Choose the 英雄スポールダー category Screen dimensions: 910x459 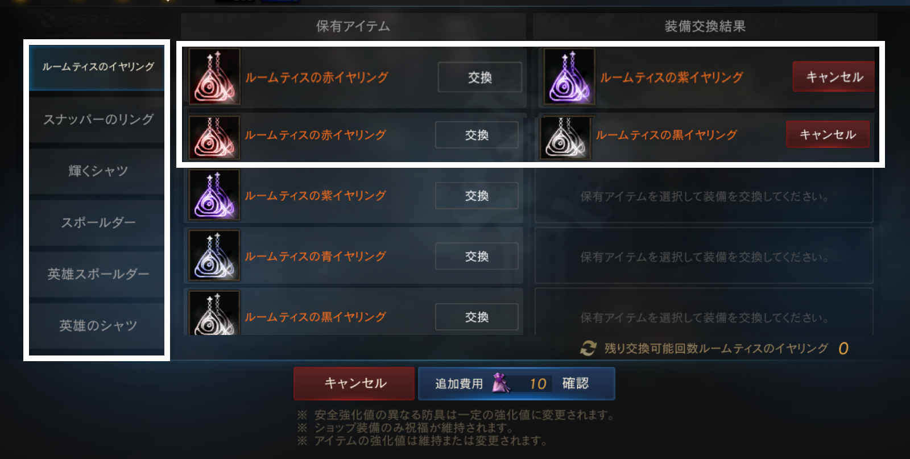(97, 274)
